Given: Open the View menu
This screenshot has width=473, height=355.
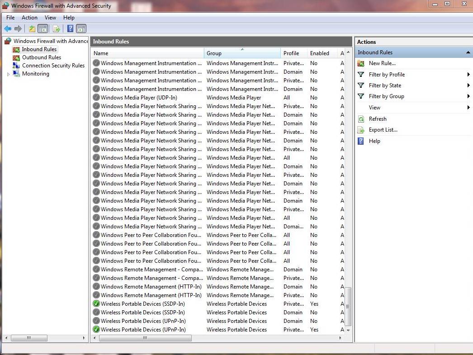Looking at the screenshot, I should pyautogui.click(x=50, y=18).
